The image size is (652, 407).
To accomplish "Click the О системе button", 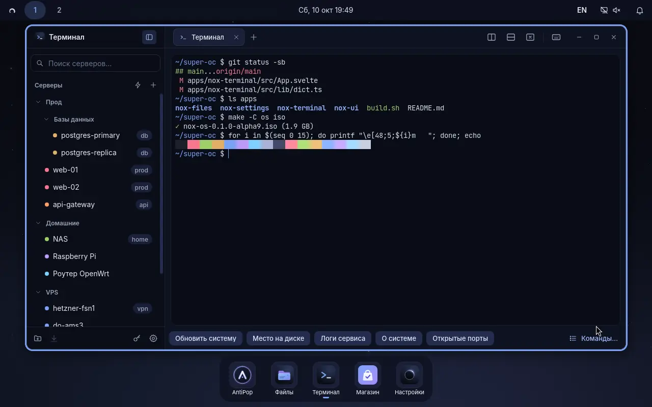I will point(399,338).
